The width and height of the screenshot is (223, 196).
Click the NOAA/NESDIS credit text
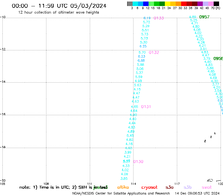(121, 194)
